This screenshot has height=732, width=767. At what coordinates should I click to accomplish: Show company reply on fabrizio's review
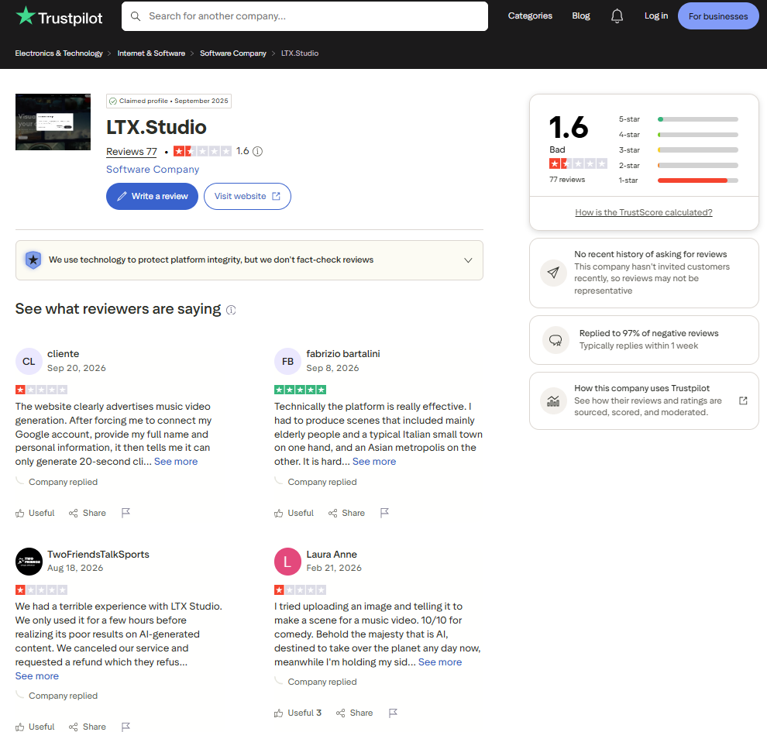(322, 482)
